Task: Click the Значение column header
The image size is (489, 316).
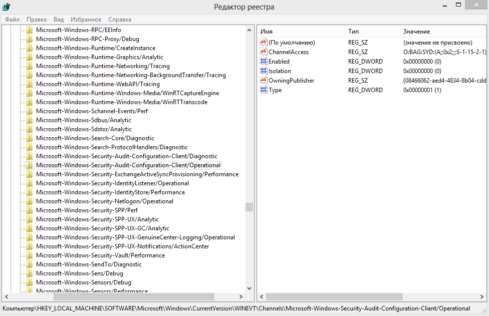Action: (x=443, y=32)
